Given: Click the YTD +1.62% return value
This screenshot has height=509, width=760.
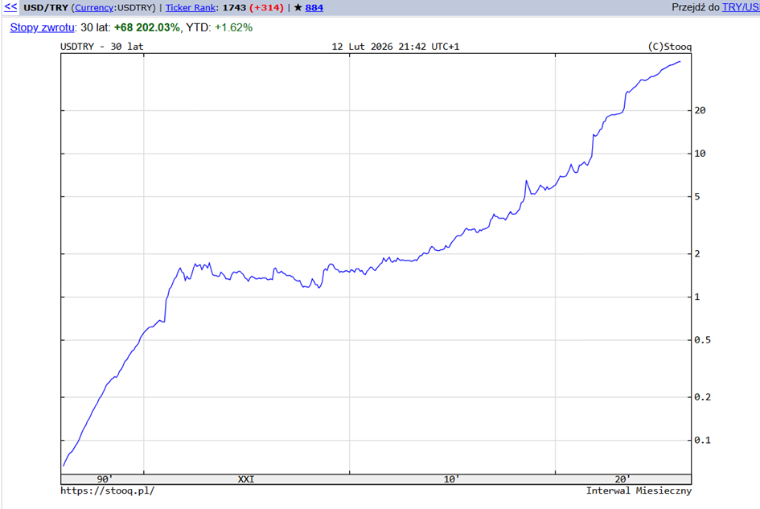Looking at the screenshot, I should [233, 27].
